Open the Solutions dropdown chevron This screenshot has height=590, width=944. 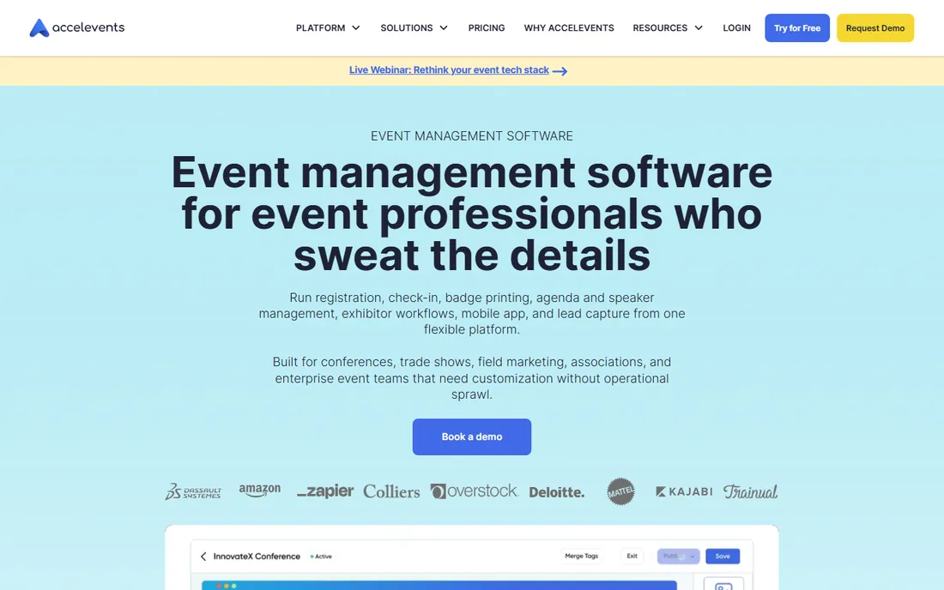(x=444, y=28)
